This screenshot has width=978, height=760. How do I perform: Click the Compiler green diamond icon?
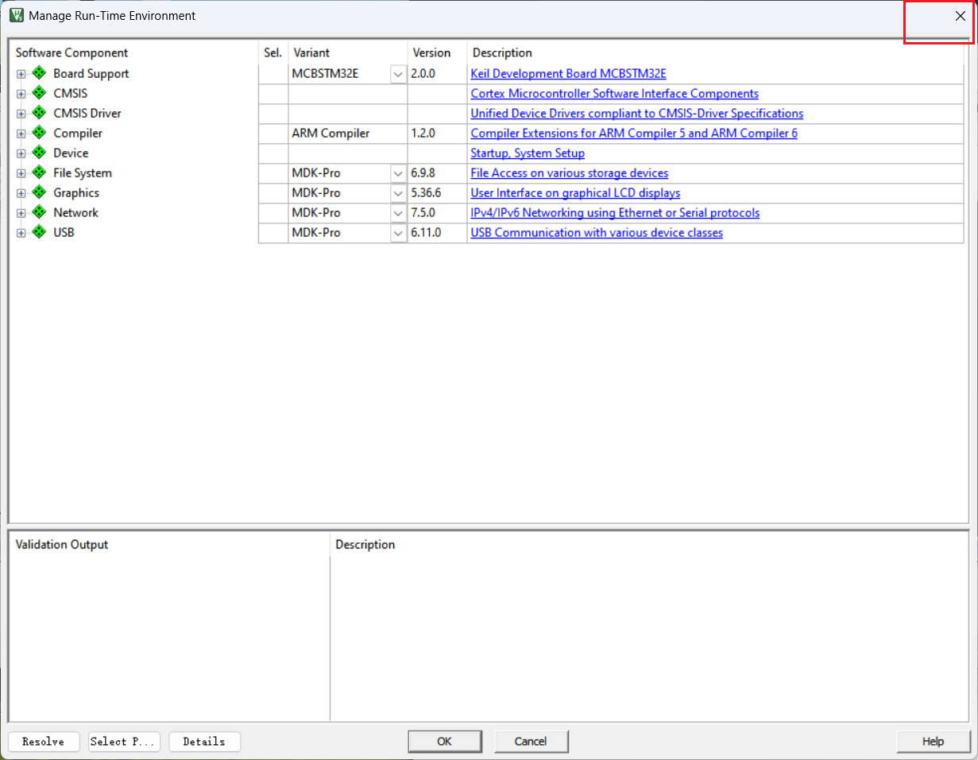(x=40, y=133)
